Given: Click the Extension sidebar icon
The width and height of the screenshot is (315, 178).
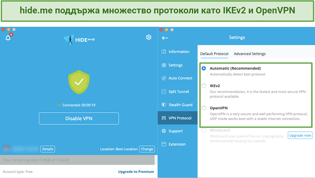Looking at the screenshot, I should [164, 144].
